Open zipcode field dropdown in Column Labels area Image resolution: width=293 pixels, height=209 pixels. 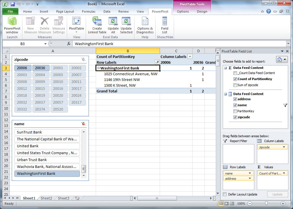click(x=284, y=147)
